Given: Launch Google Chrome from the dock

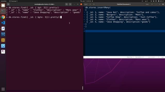Looking at the screenshot, I should point(3,17).
